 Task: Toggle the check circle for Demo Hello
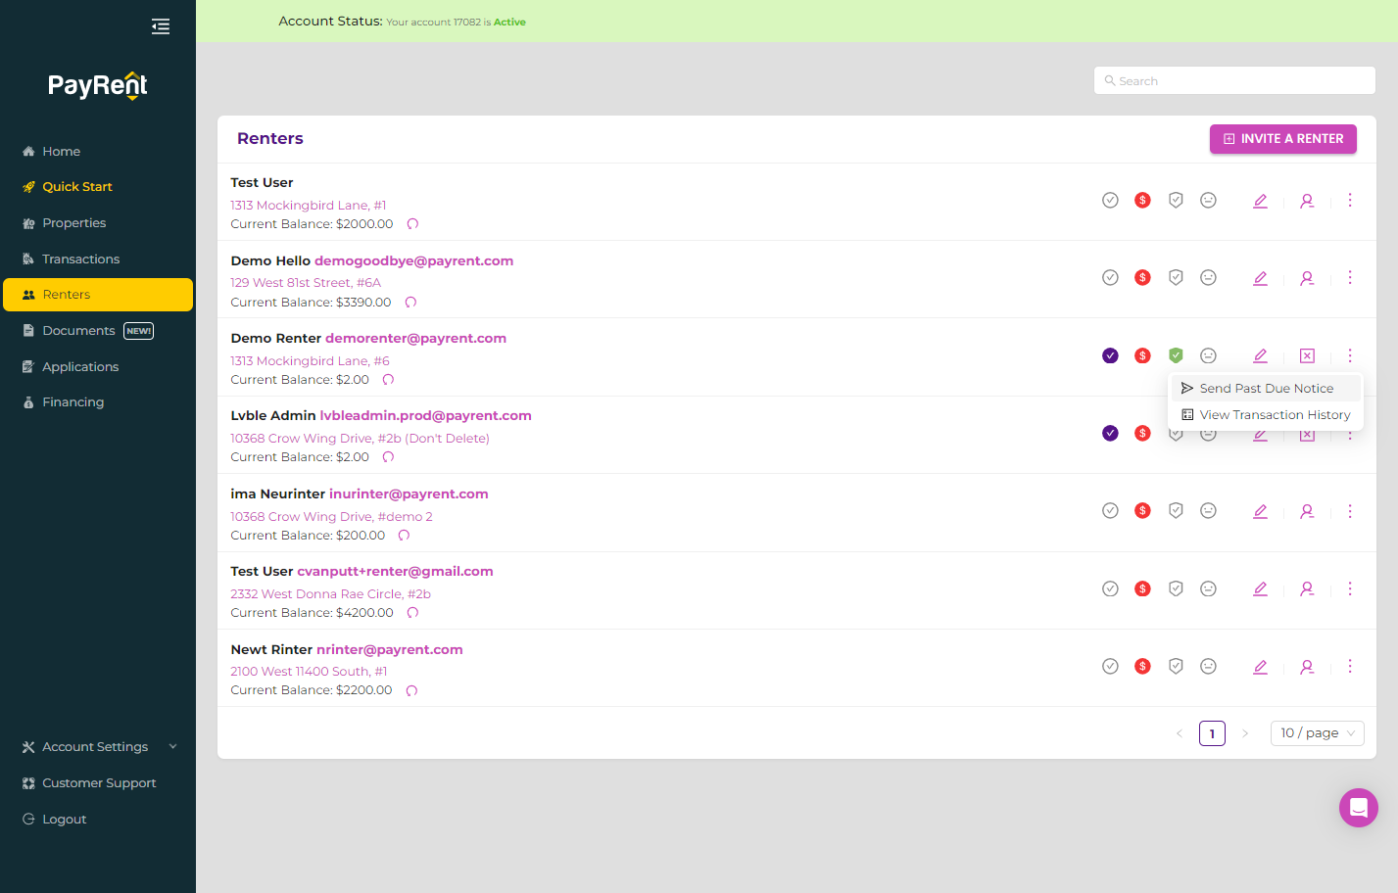coord(1110,277)
